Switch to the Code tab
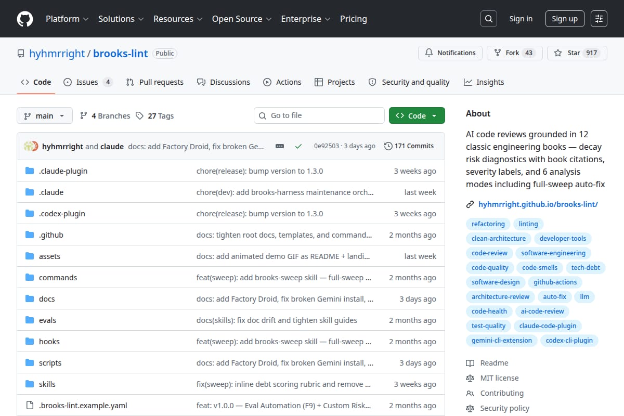Image resolution: width=624 pixels, height=416 pixels. coord(36,82)
